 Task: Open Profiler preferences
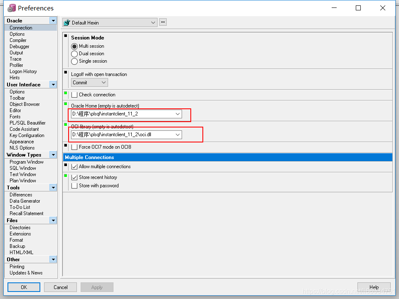[x=16, y=65]
